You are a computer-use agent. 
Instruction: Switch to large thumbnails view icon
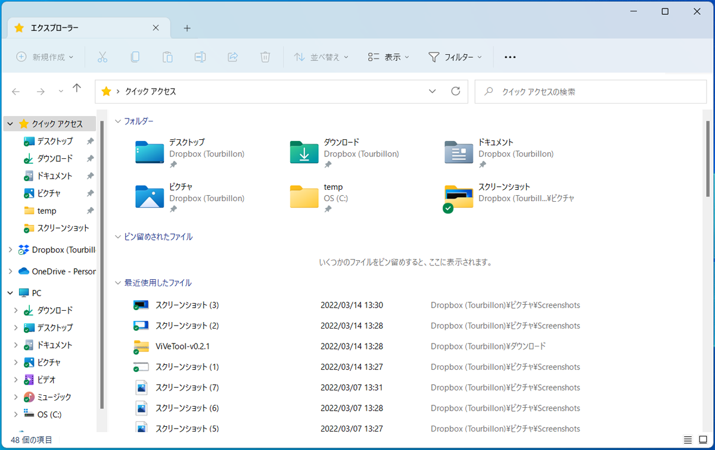tap(703, 440)
